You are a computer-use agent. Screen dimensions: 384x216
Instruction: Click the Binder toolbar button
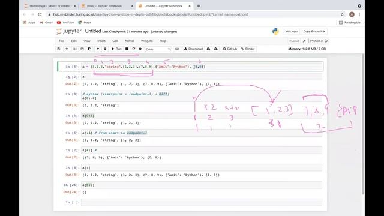248,49
